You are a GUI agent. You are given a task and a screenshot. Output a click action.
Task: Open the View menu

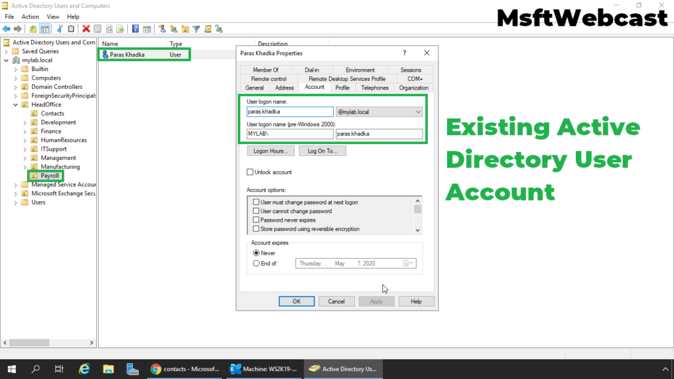pyautogui.click(x=53, y=16)
